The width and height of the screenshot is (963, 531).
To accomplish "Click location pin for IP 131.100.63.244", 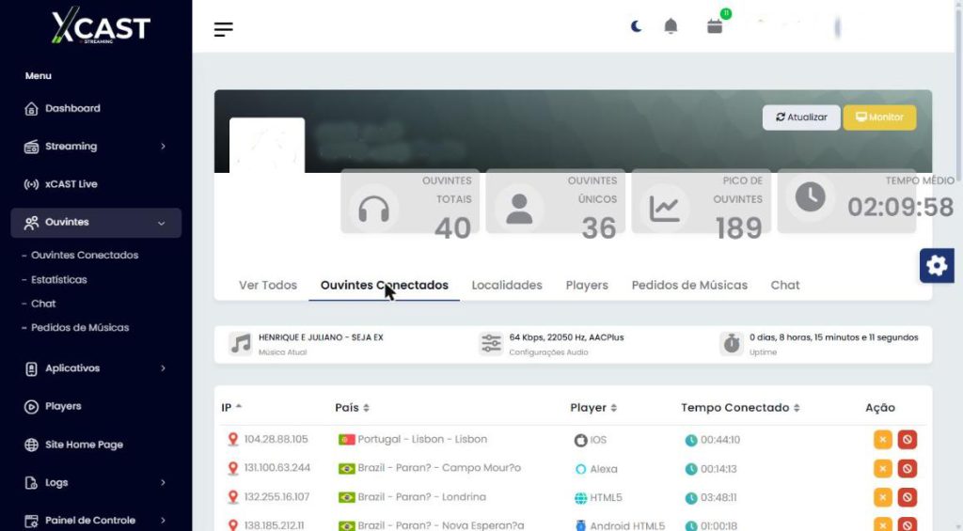I will 233,468.
